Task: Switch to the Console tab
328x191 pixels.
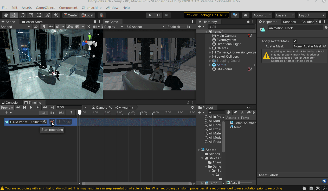Action: pos(9,102)
